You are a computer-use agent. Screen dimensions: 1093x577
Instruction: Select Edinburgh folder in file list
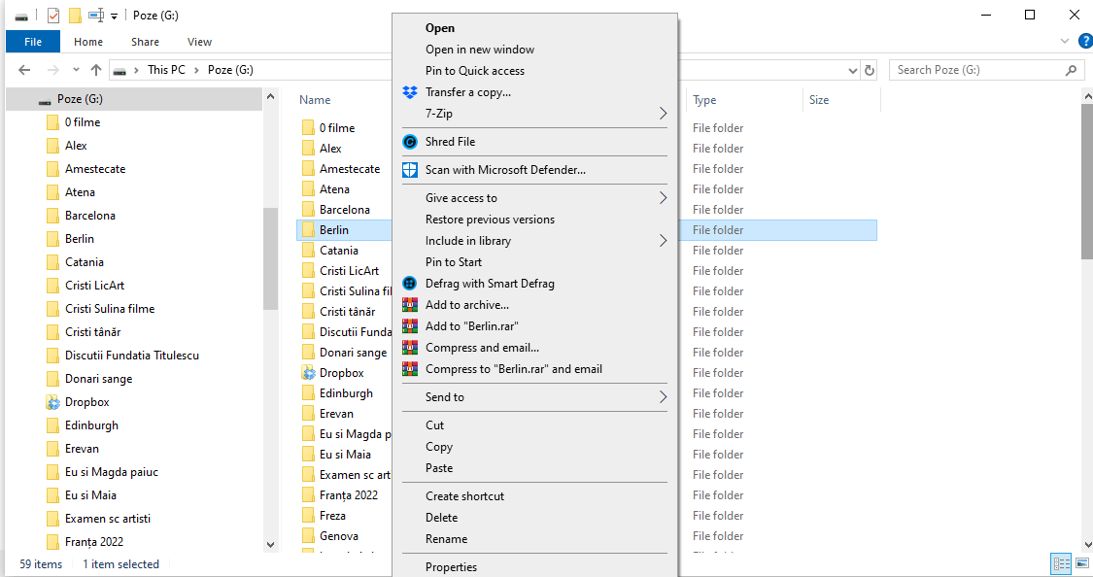click(x=346, y=393)
